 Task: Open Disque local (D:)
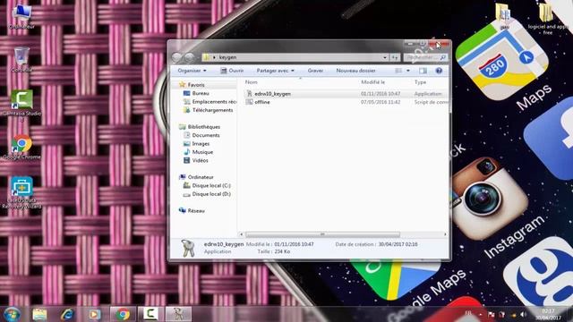click(x=211, y=194)
